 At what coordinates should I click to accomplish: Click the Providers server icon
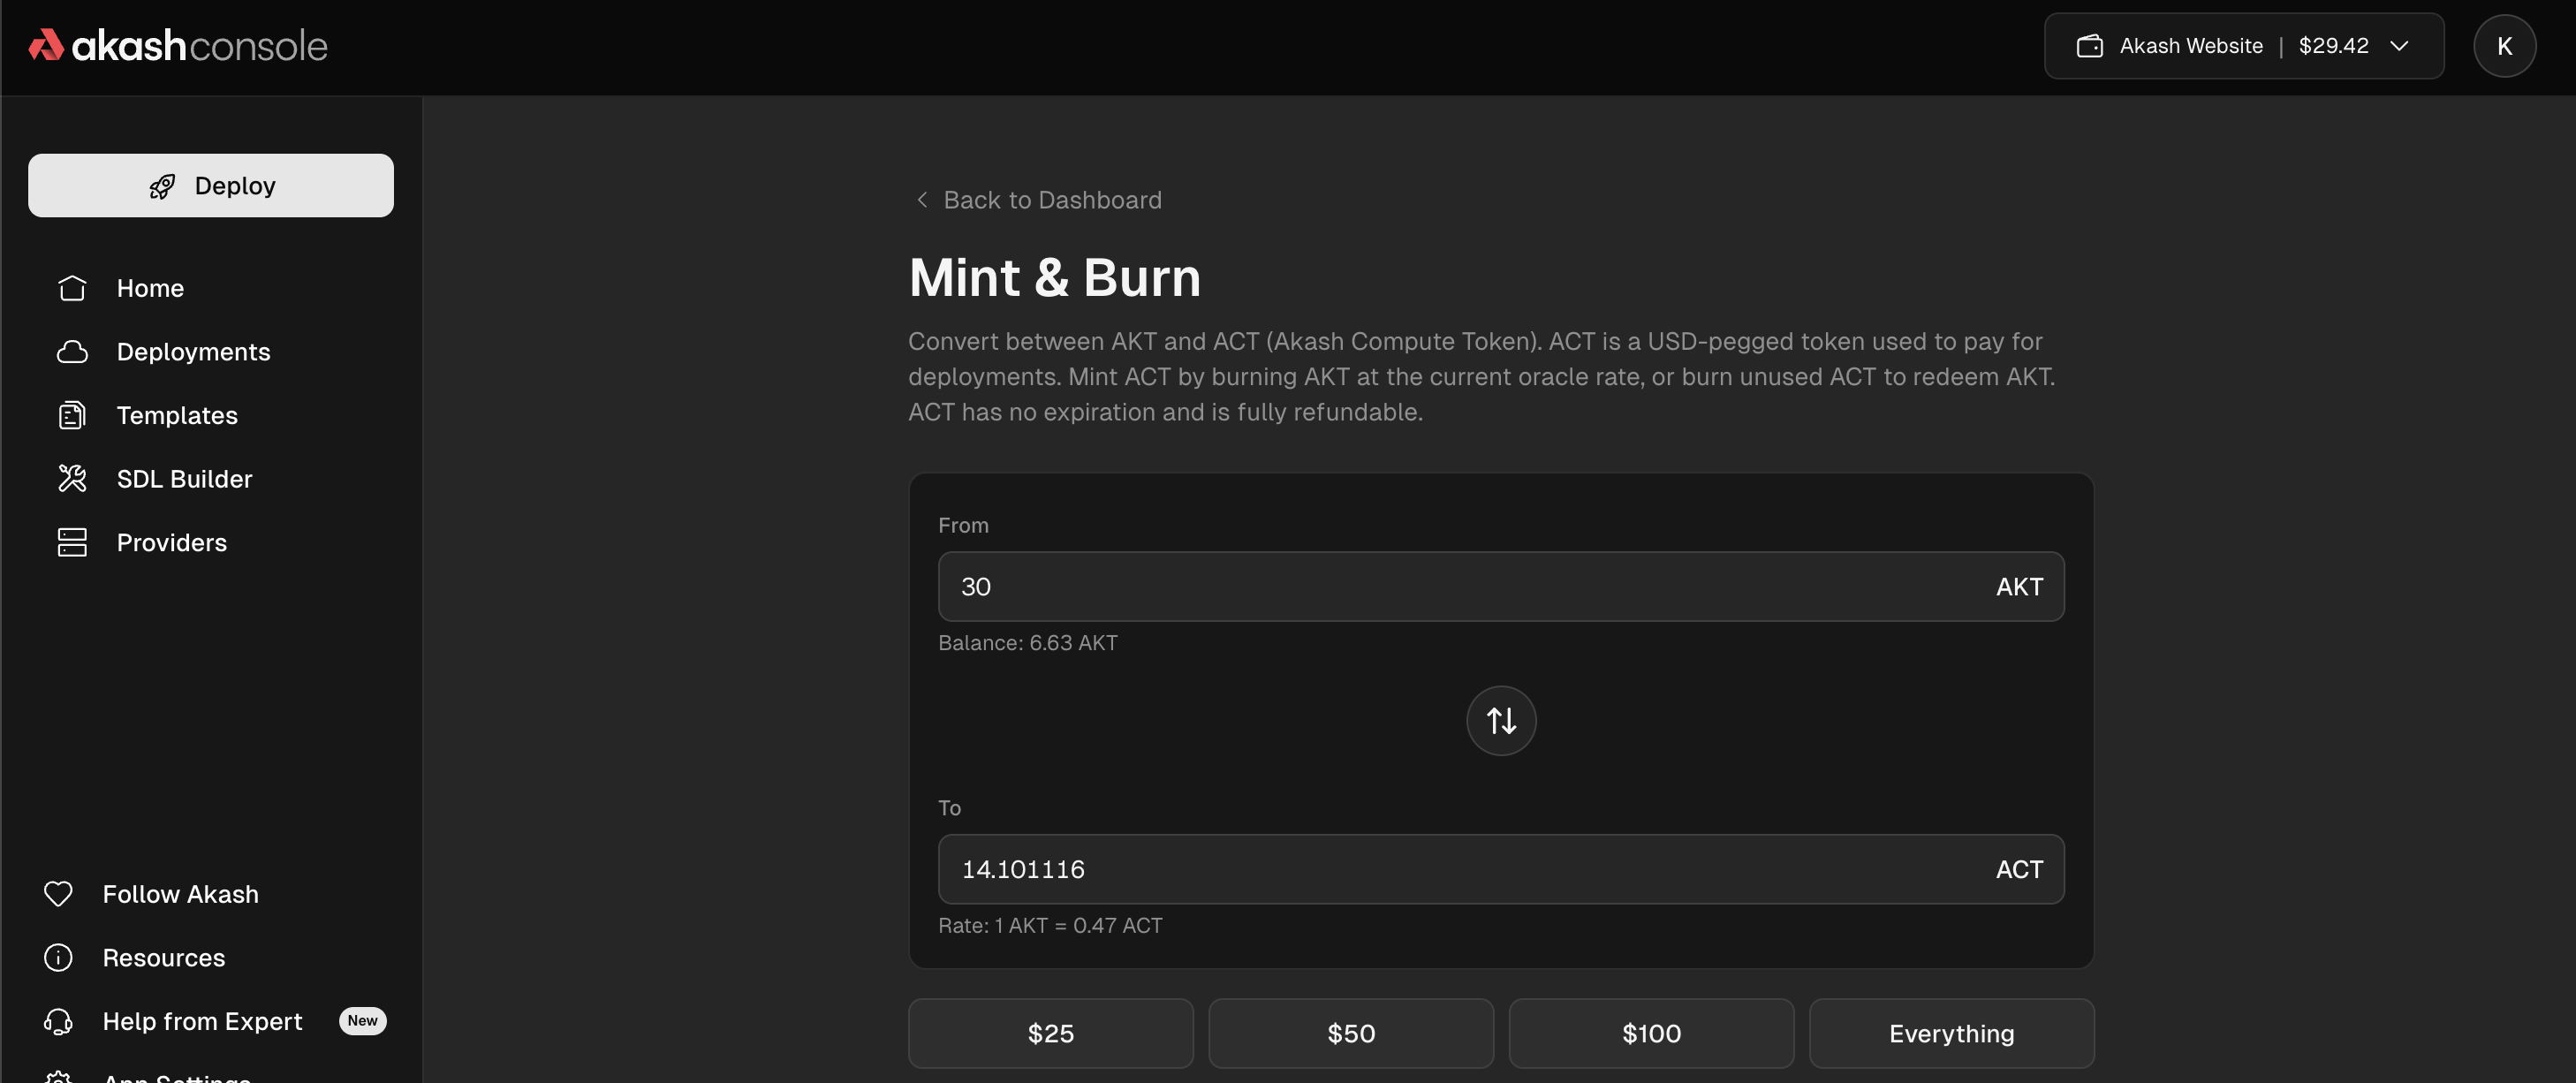[x=72, y=542]
